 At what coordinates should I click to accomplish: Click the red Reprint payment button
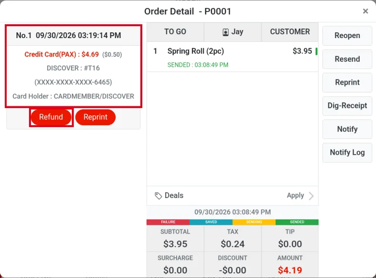tap(96, 117)
